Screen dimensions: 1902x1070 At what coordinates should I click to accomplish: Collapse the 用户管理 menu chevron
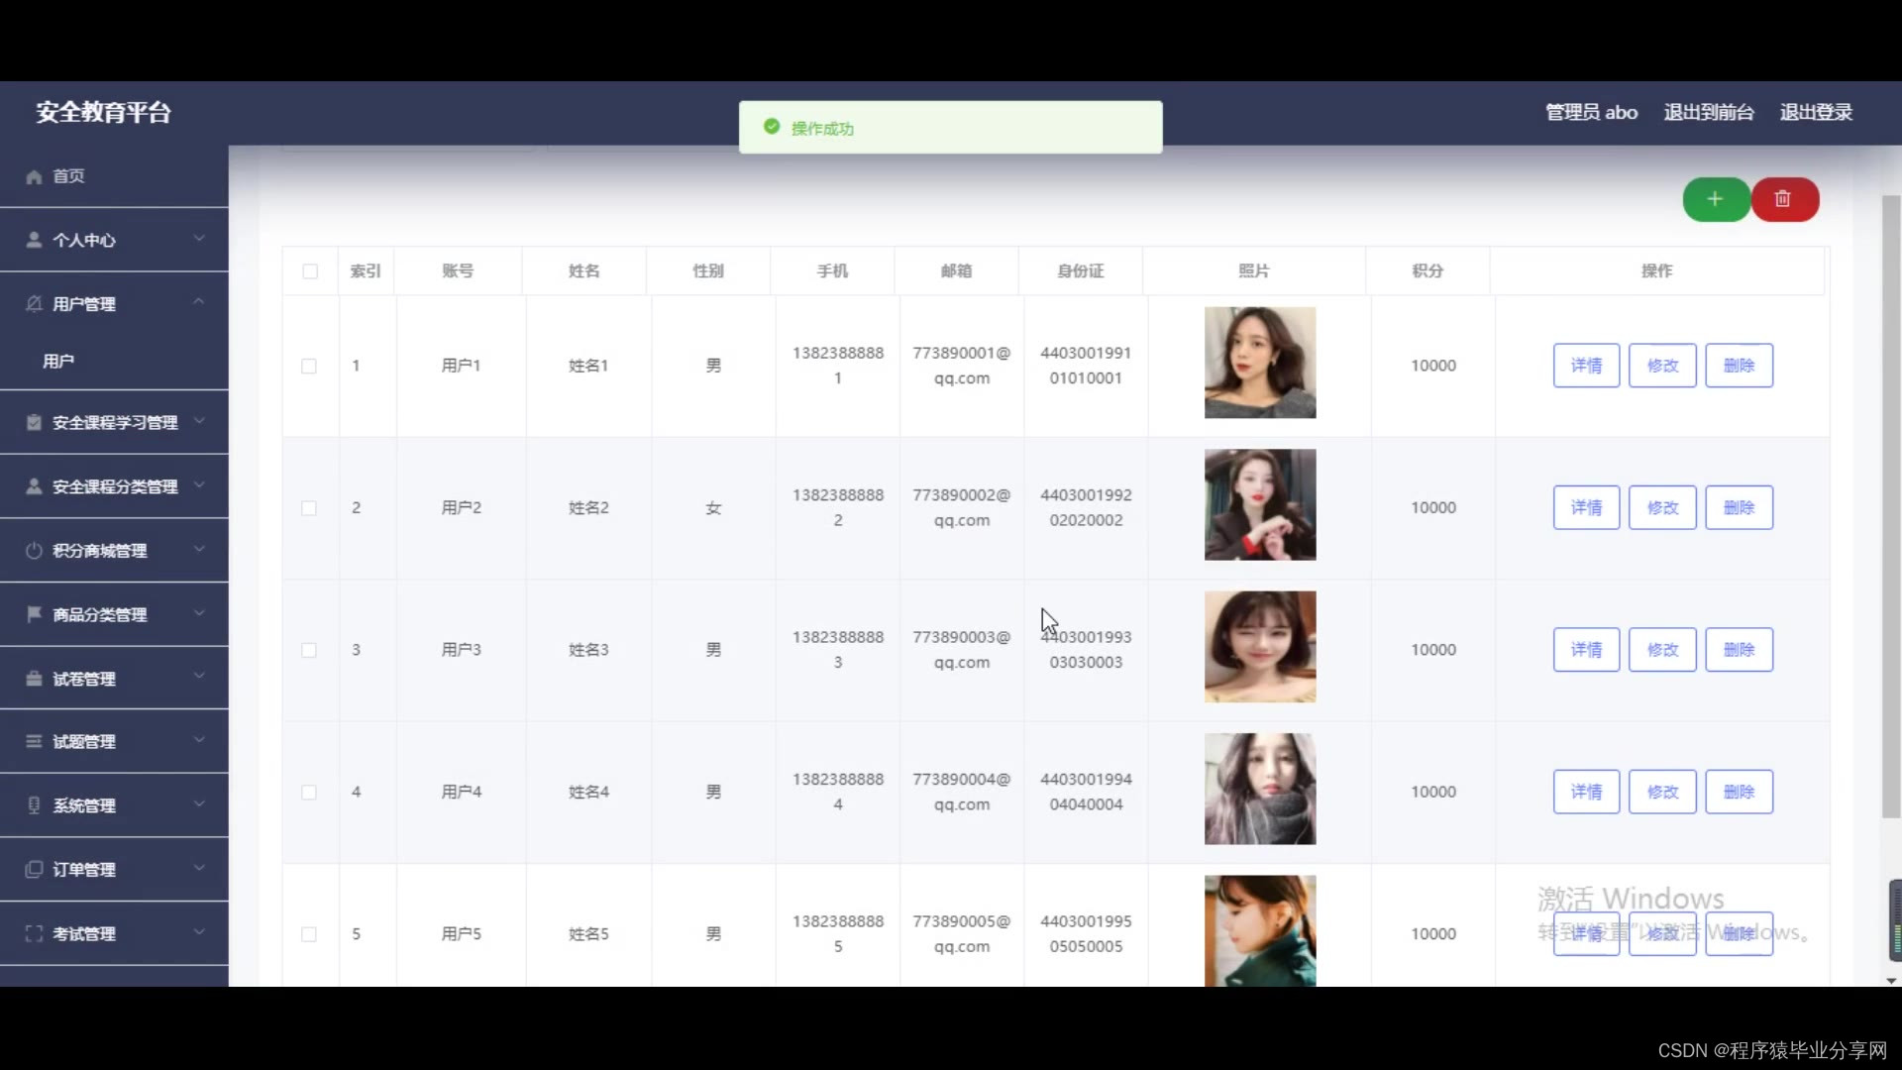tap(199, 301)
